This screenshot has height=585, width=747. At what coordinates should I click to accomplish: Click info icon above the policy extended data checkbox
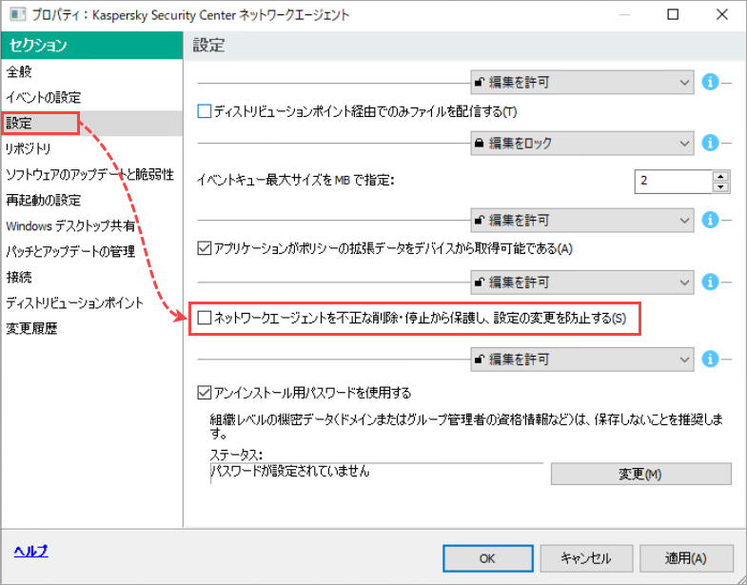[x=709, y=221]
